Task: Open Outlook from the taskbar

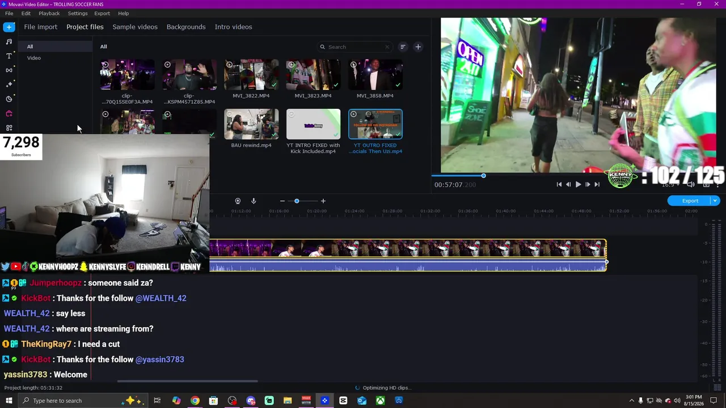Action: (x=362, y=401)
